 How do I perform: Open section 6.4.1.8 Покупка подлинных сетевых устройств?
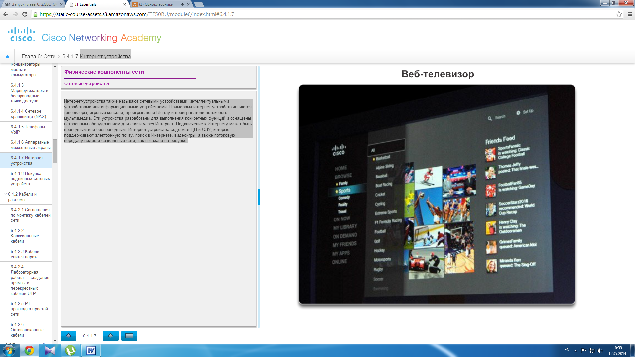(x=26, y=178)
